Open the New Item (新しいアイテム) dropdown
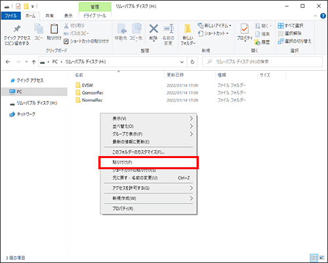The image size is (328, 263). (x=215, y=26)
